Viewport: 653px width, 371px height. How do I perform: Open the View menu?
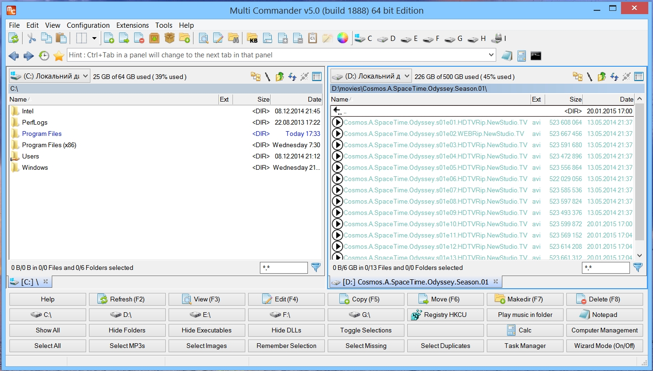click(53, 25)
